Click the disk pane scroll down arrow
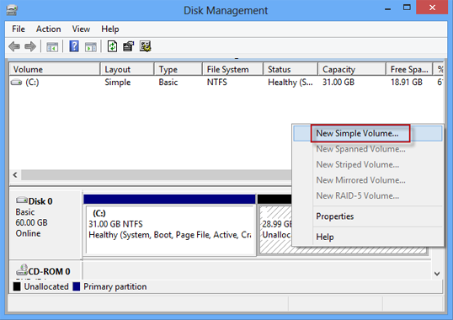This screenshot has height=320, width=453. click(437, 273)
